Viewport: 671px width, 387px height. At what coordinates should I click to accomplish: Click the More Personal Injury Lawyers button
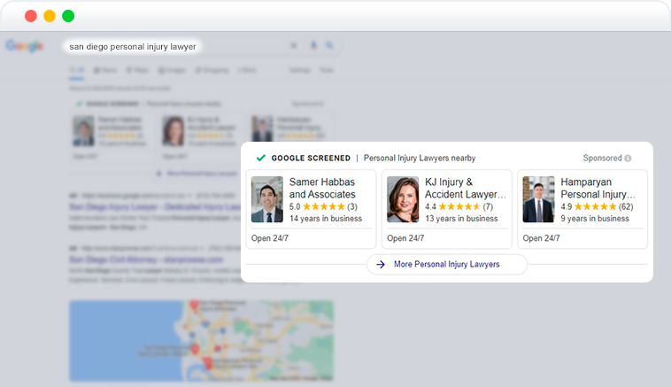[446, 264]
